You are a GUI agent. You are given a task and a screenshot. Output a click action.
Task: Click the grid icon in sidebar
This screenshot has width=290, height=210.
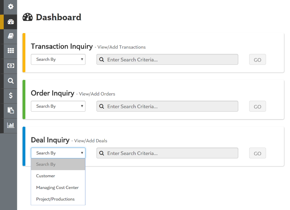pyautogui.click(x=11, y=51)
